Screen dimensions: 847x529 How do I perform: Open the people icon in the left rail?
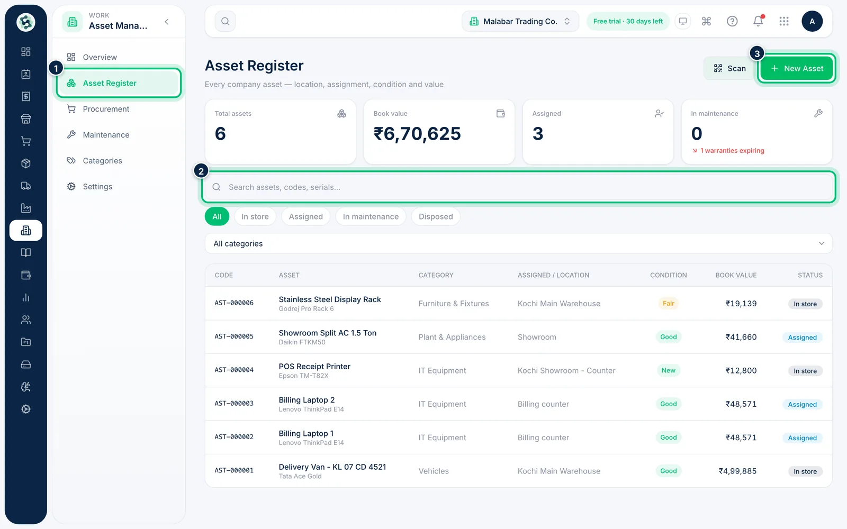tap(25, 320)
